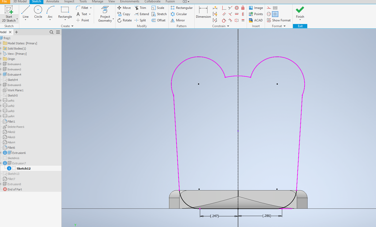Click the Mirror pattern tool
Screen dimensions: 376x227
pos(178,20)
